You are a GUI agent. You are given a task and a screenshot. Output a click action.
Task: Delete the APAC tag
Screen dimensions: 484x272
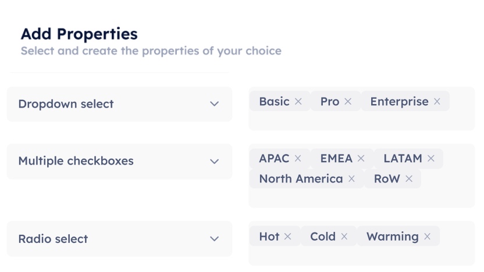tap(298, 159)
